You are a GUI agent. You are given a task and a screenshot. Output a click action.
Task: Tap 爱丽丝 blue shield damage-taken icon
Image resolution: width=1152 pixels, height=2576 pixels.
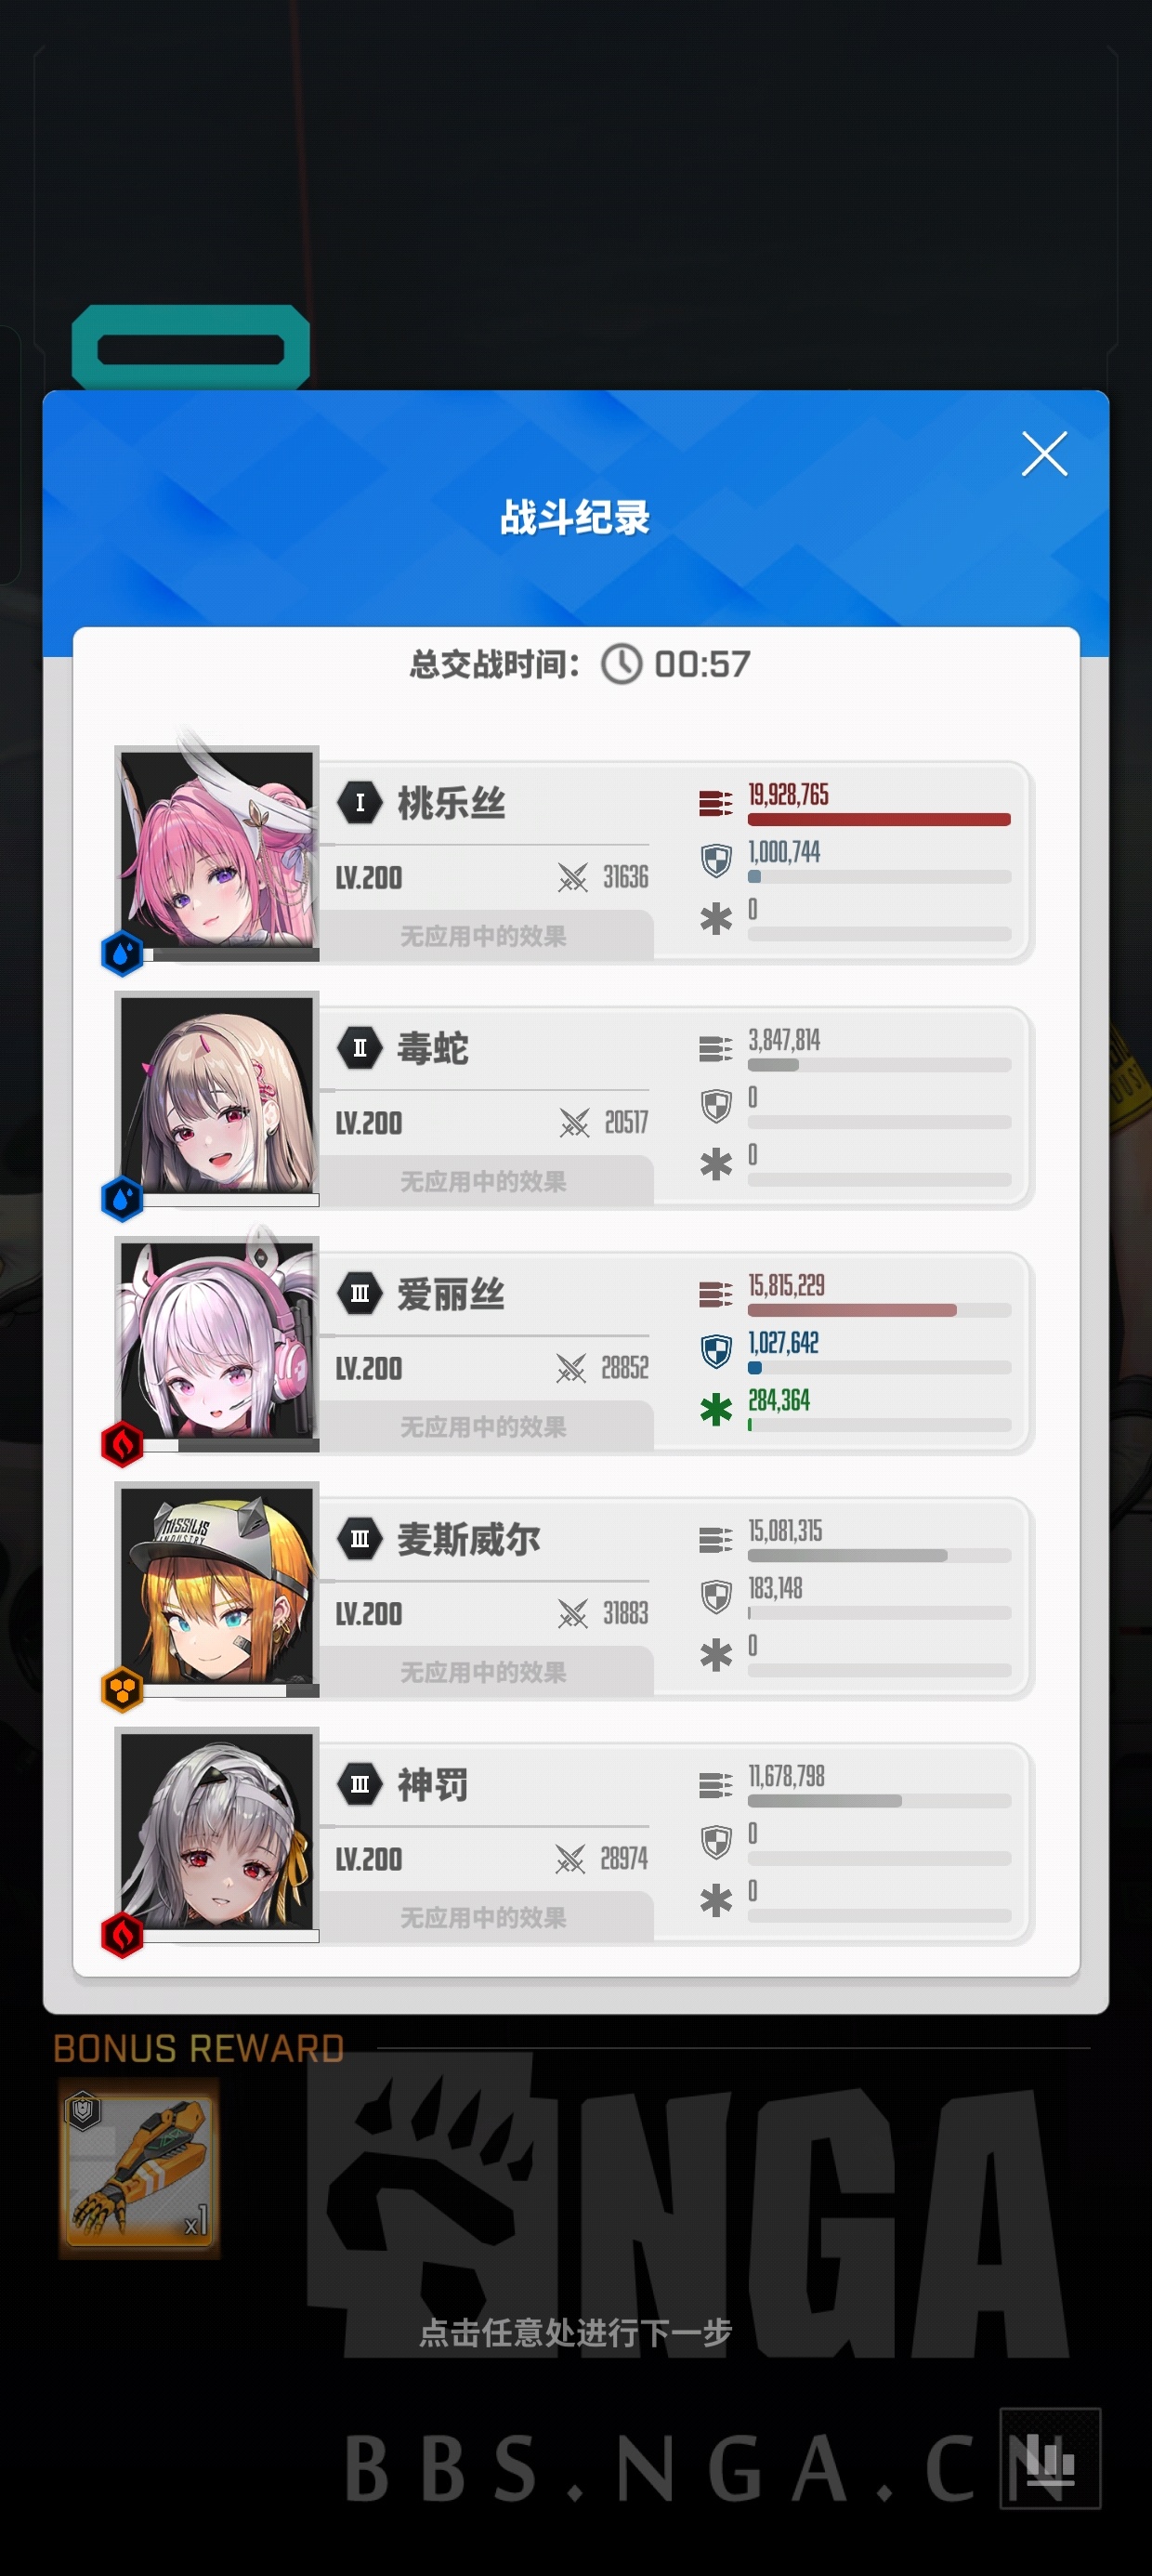[716, 1351]
